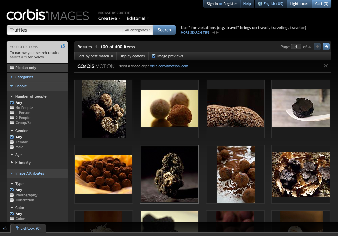Go to next results page arrow
This screenshot has height=236, width=338.
326,47
